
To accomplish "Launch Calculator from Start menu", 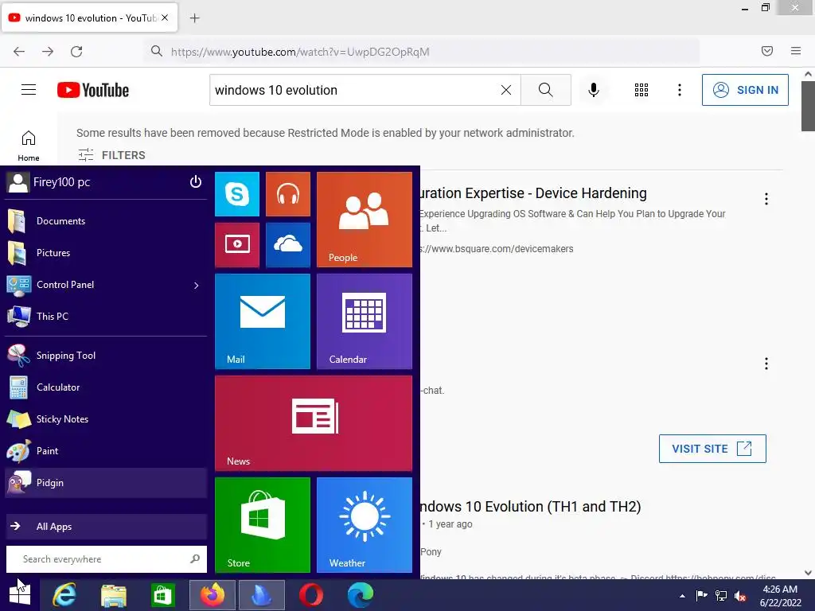I will click(x=106, y=387).
